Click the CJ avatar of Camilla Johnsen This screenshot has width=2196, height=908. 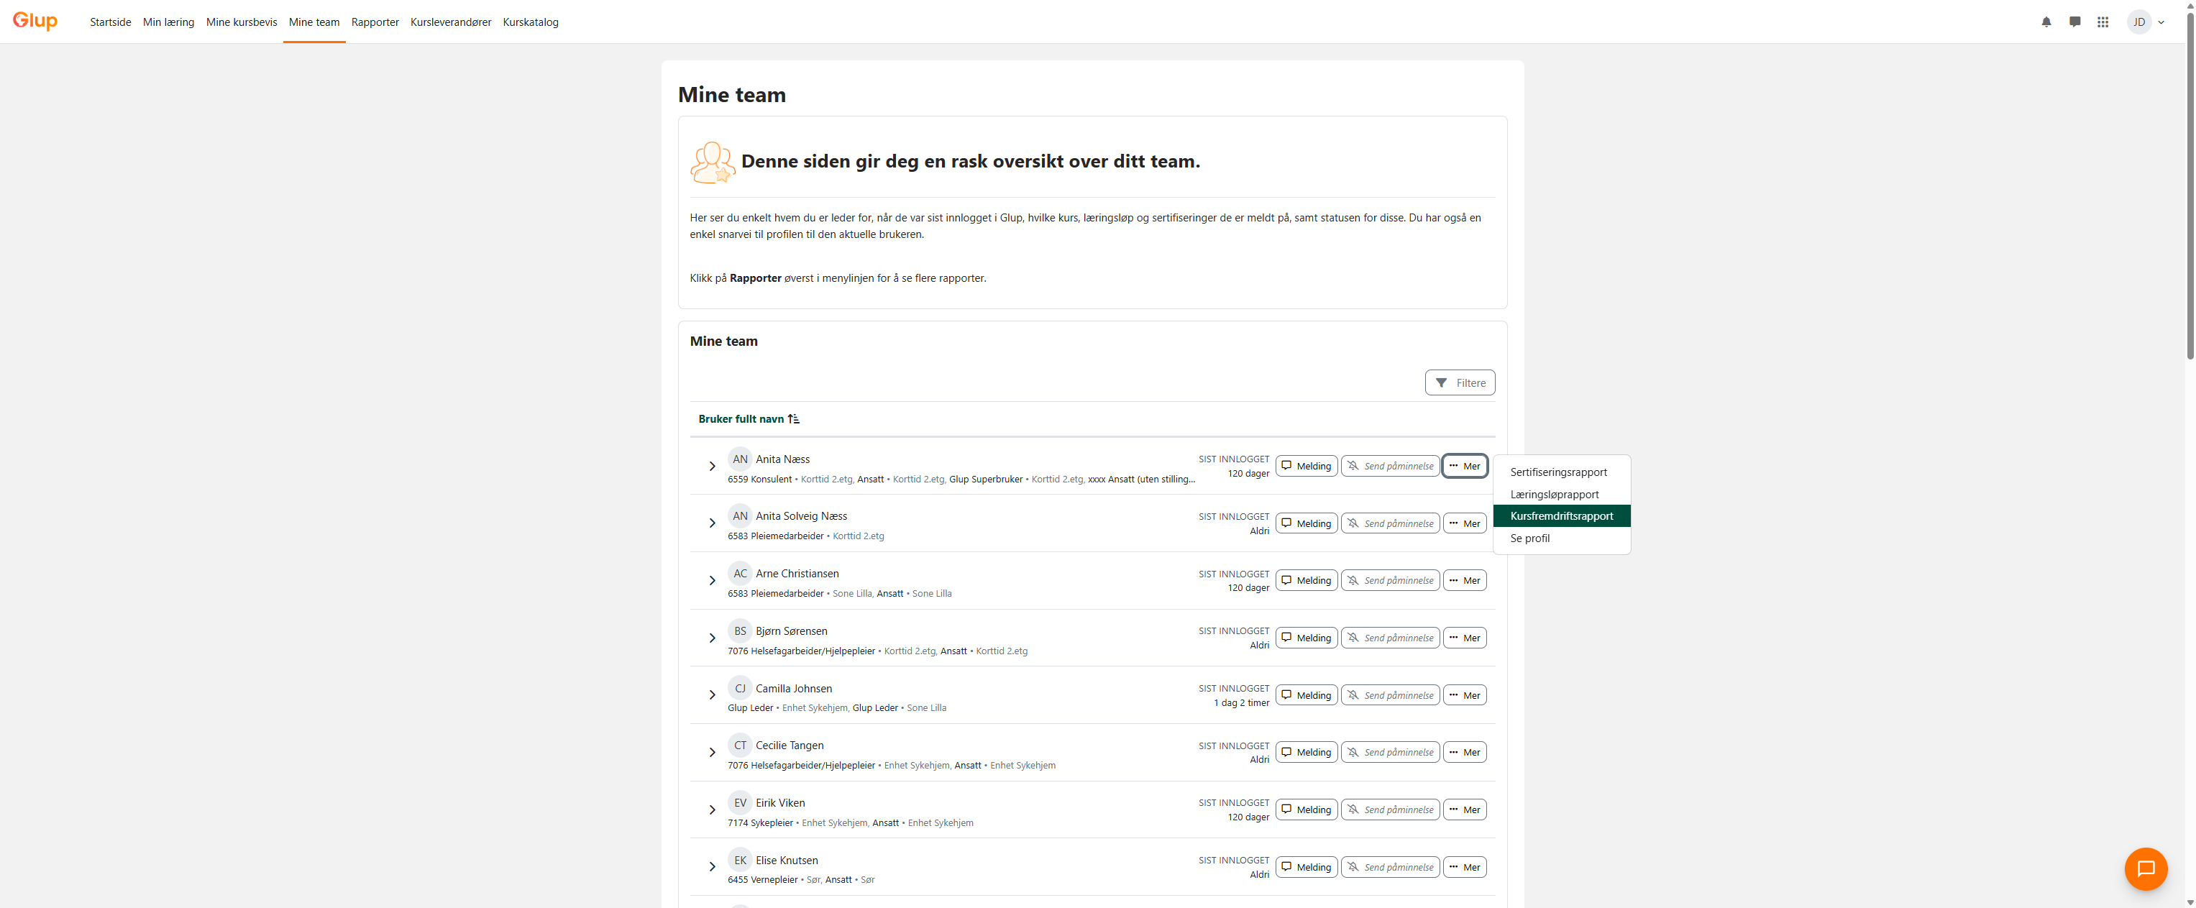click(739, 688)
